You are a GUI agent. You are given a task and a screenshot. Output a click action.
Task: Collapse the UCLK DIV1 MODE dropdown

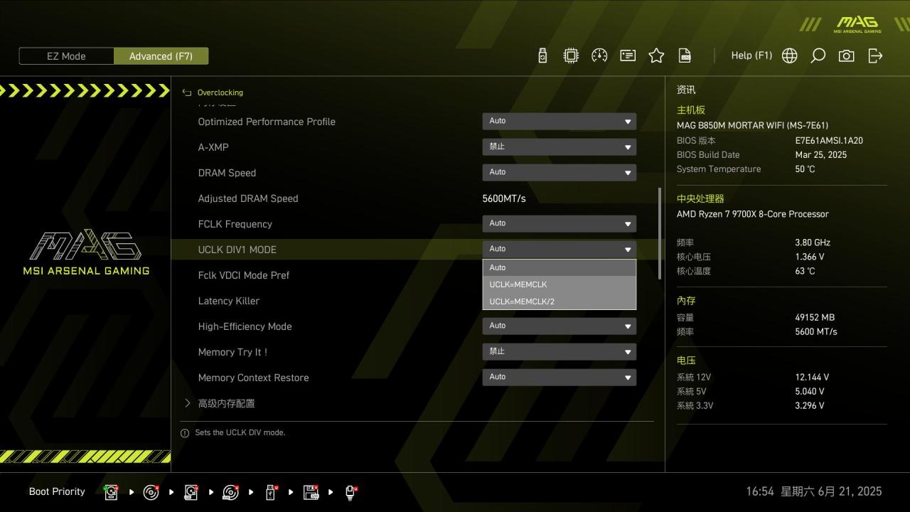559,249
